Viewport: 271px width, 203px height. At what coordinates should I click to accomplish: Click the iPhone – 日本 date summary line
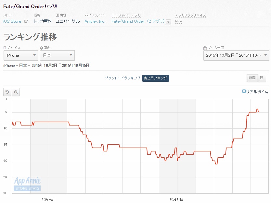coord(46,66)
